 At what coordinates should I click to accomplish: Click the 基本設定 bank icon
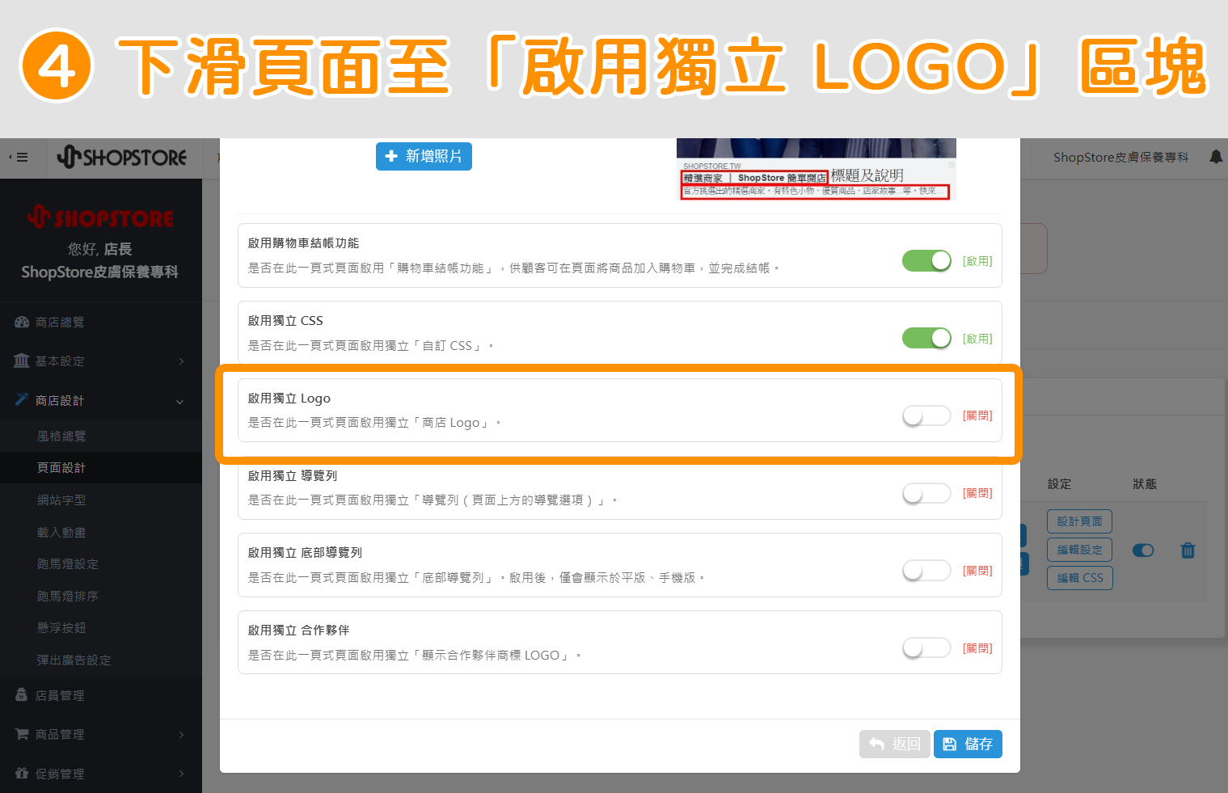[x=22, y=361]
